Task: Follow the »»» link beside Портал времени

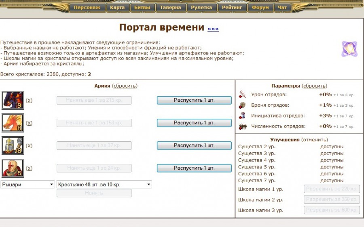Action: [x=213, y=29]
